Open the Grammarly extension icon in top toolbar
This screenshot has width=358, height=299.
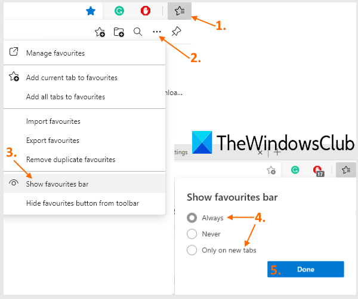coord(119,11)
